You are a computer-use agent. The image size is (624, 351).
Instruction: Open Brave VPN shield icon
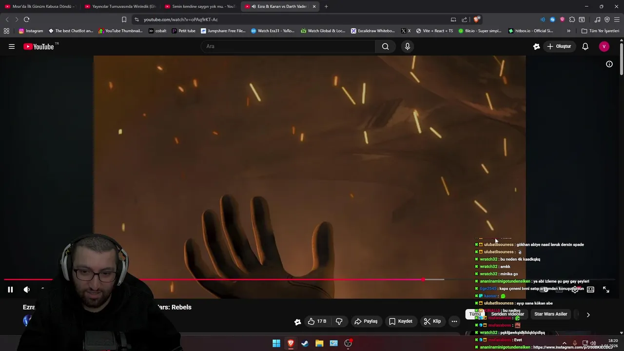pyautogui.click(x=607, y=19)
